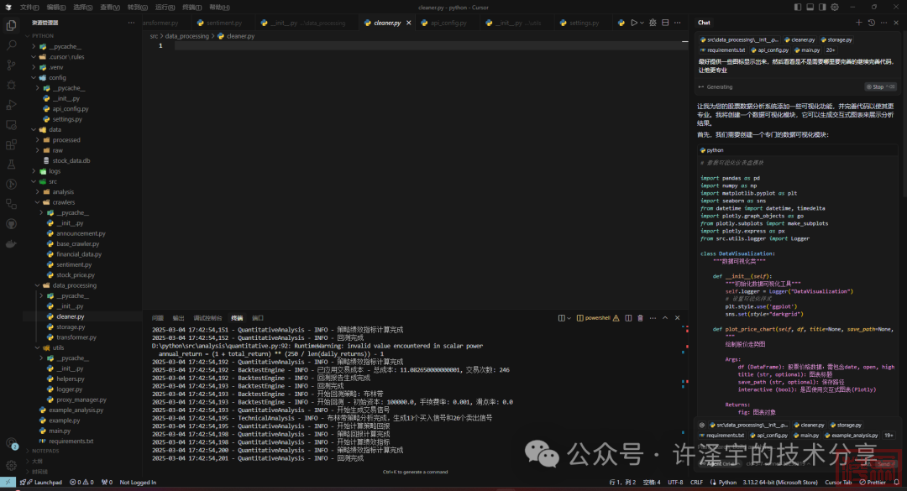Image resolution: width=907 pixels, height=491 pixels.
Task: Click the debug bug icon in editor toolbar
Action: (x=653, y=23)
